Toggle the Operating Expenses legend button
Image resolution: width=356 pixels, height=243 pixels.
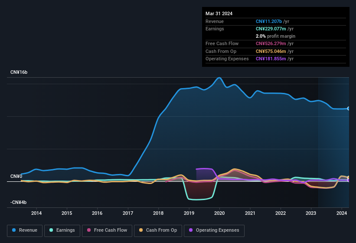(214, 230)
